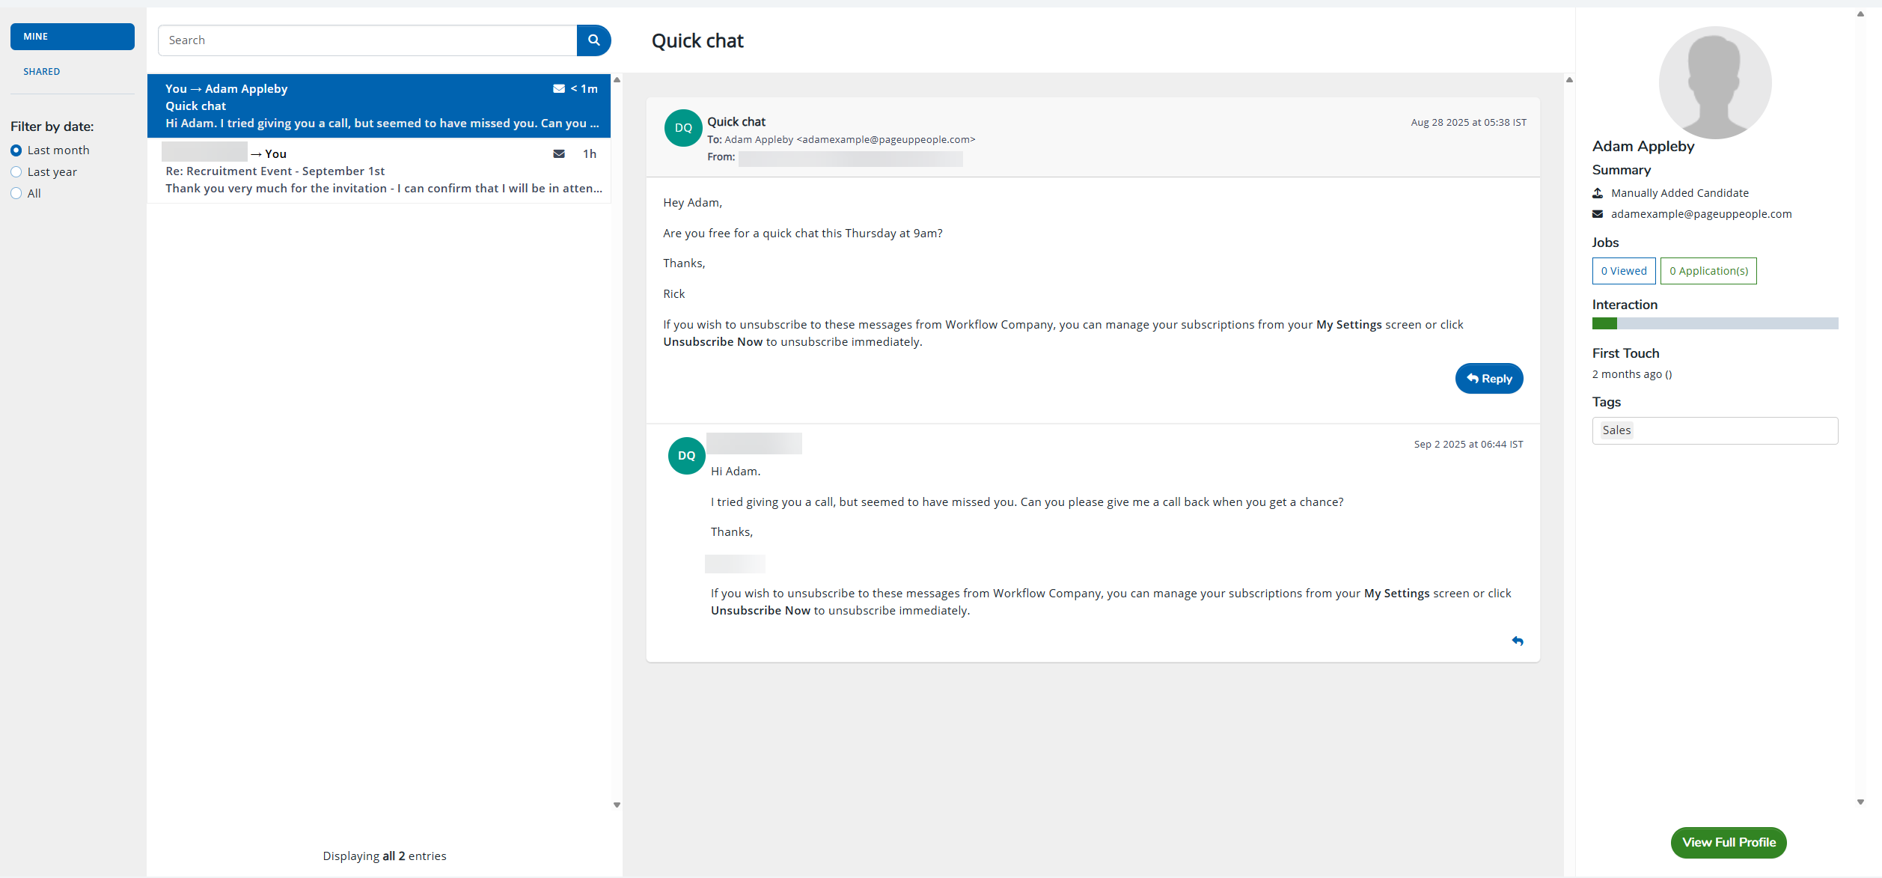Click the small reply arrow icon under second message

[x=1517, y=641]
